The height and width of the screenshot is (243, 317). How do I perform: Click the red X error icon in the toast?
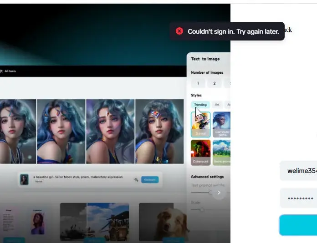pyautogui.click(x=179, y=31)
